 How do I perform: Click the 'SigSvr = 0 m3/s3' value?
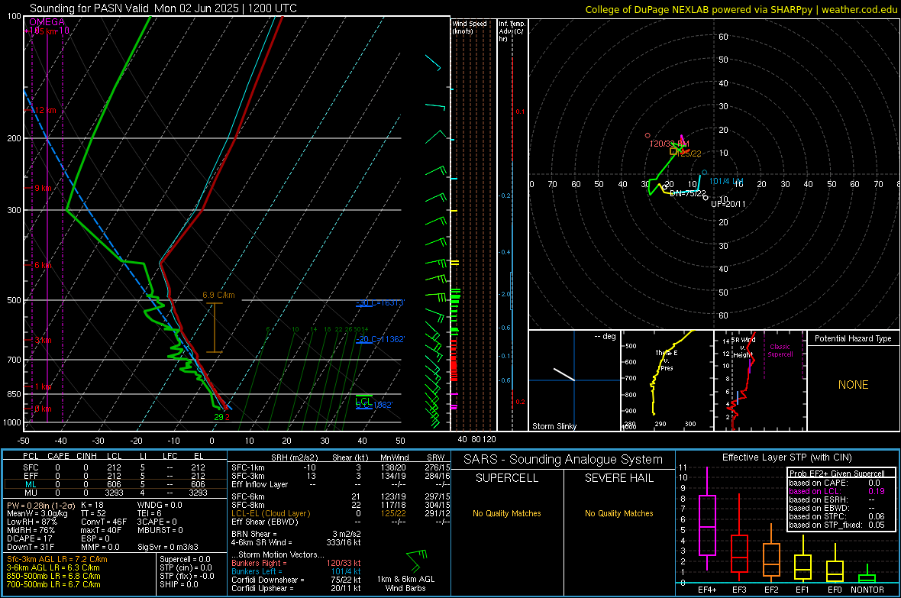coord(168,547)
